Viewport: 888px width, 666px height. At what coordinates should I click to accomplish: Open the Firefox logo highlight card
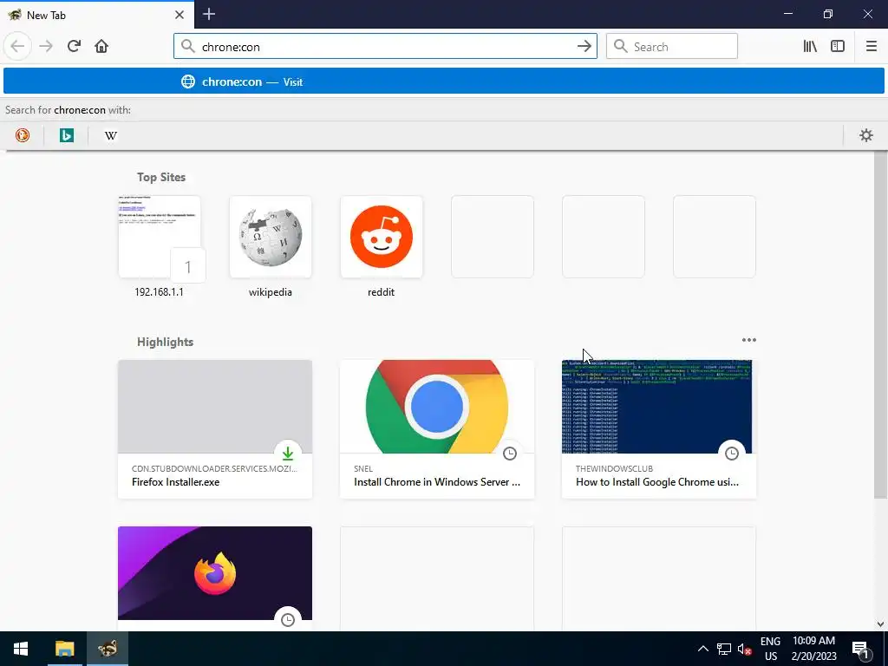[215, 578]
